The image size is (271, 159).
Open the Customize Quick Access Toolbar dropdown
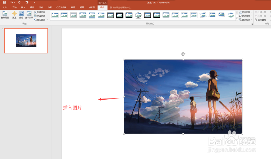click(34, 2)
